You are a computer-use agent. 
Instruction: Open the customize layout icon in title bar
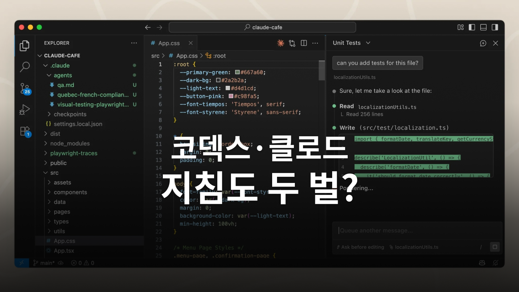pos(461,27)
